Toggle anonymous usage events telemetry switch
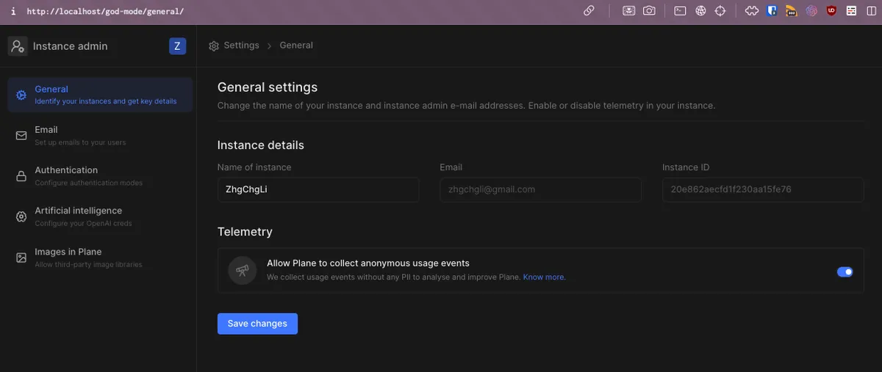The image size is (882, 372). point(845,271)
